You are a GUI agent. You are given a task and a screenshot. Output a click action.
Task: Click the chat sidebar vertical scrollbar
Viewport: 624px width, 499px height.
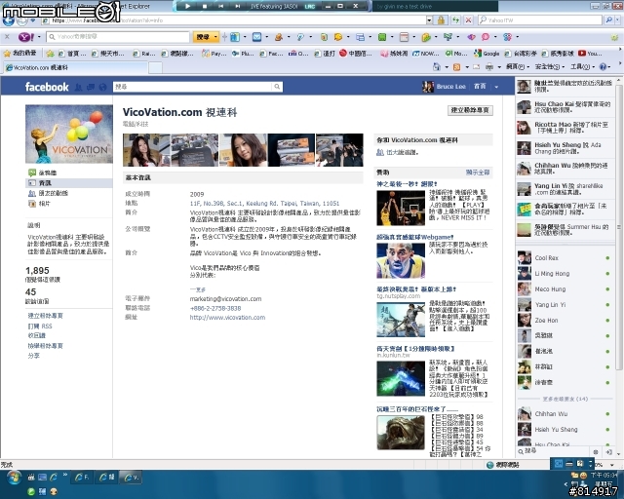point(619,227)
